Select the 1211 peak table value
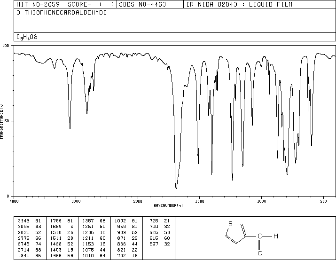 click(x=88, y=238)
